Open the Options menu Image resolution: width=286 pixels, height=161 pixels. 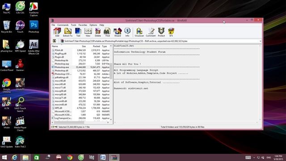[x=93, y=25]
